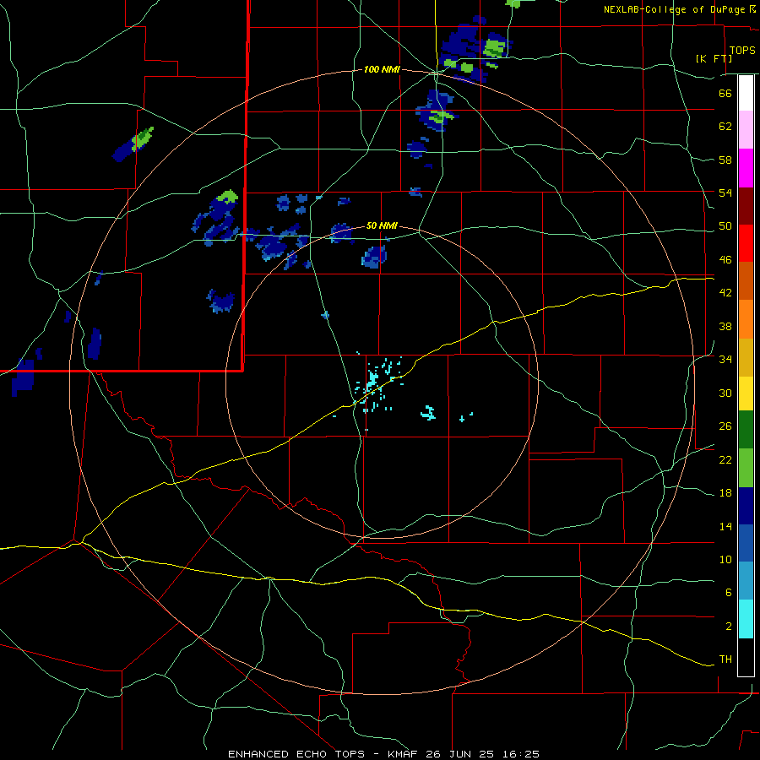Click the black TH swatch at legend bottom
Screen dimensions: 760x760
pyautogui.click(x=746, y=657)
